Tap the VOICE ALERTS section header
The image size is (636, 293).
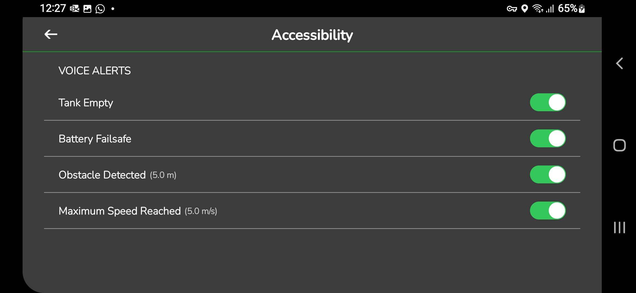[x=95, y=71]
